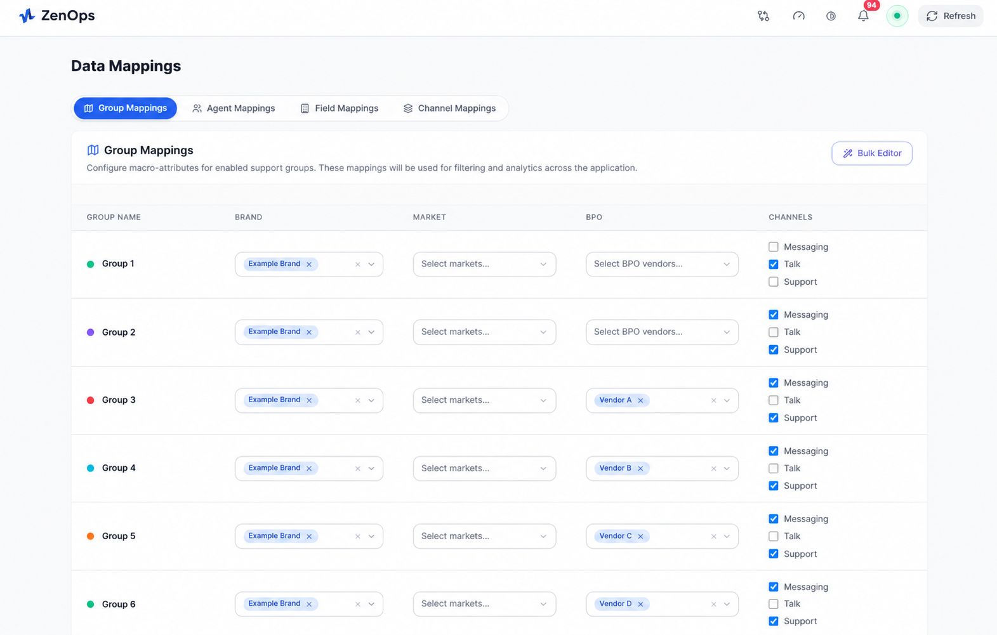Switch to Field Mappings tab
997x635 pixels.
339,108
